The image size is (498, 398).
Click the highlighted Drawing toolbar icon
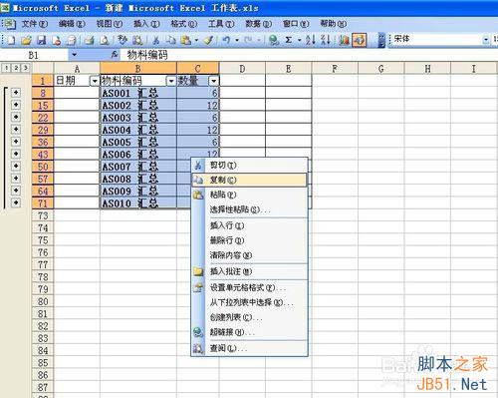(x=360, y=40)
